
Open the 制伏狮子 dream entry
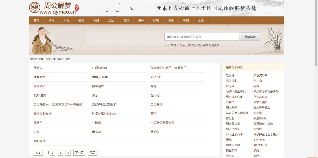(x=40, y=86)
